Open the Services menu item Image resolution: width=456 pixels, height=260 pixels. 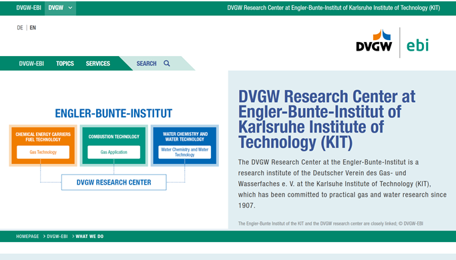98,63
